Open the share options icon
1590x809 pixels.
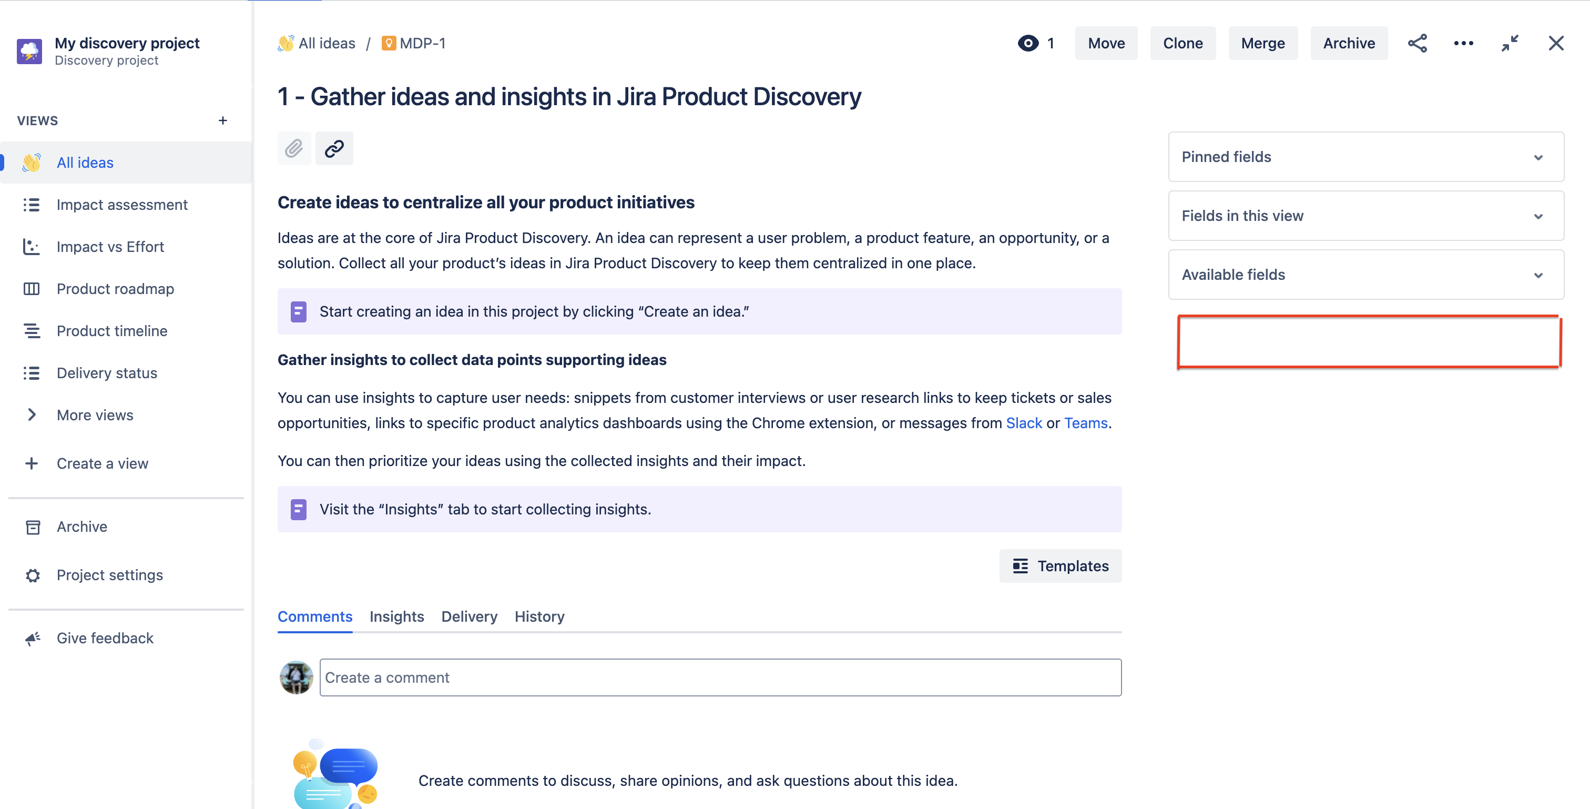click(1417, 43)
